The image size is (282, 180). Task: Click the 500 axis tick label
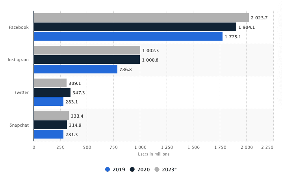(x=87, y=147)
